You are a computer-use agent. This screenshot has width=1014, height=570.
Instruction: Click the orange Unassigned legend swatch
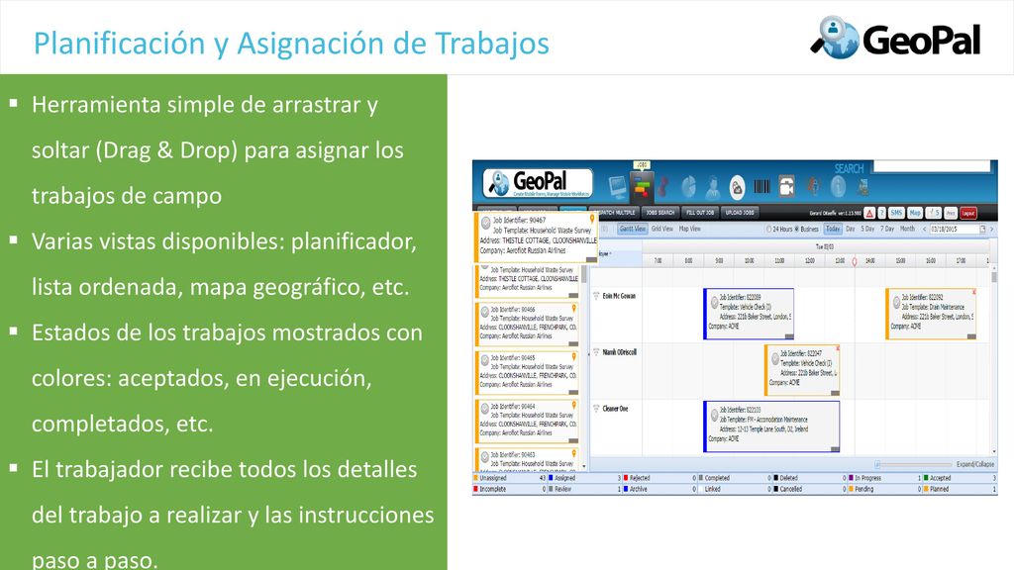click(x=475, y=478)
